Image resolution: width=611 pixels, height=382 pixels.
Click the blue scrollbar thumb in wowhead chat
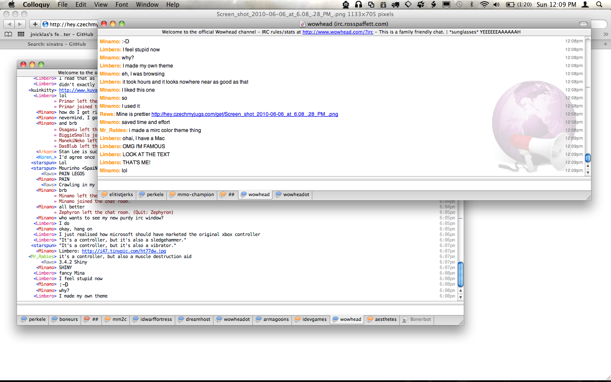pos(588,158)
